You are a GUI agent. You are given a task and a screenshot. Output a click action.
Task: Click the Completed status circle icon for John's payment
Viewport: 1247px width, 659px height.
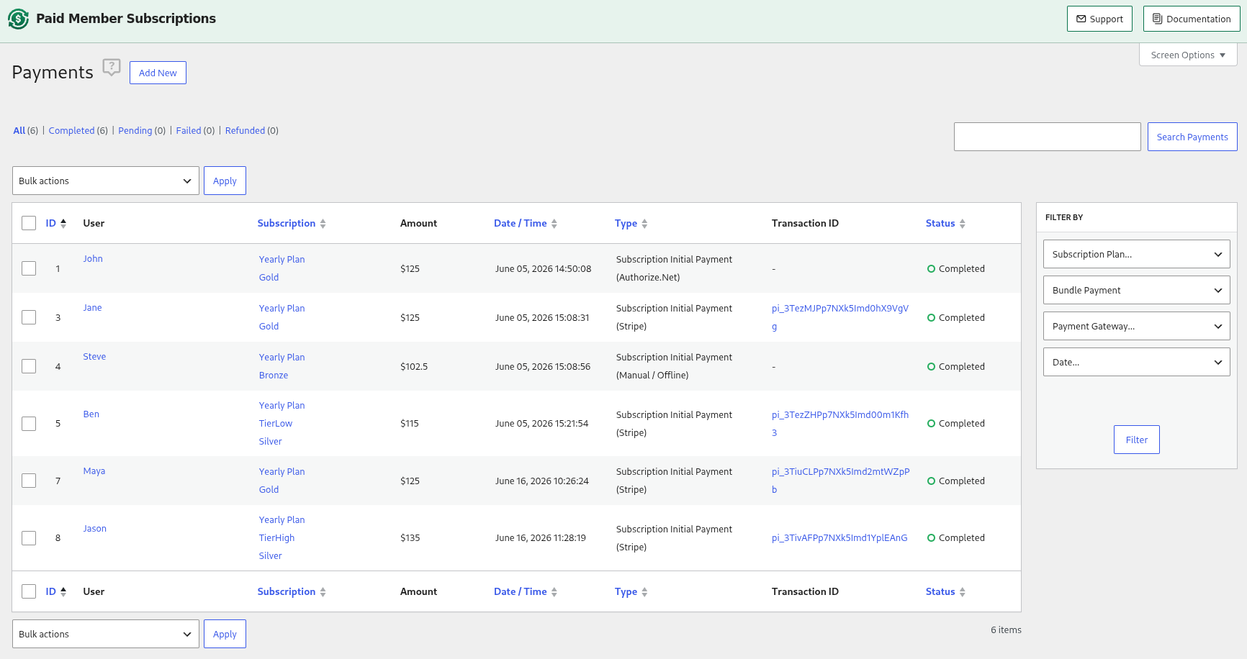click(932, 269)
